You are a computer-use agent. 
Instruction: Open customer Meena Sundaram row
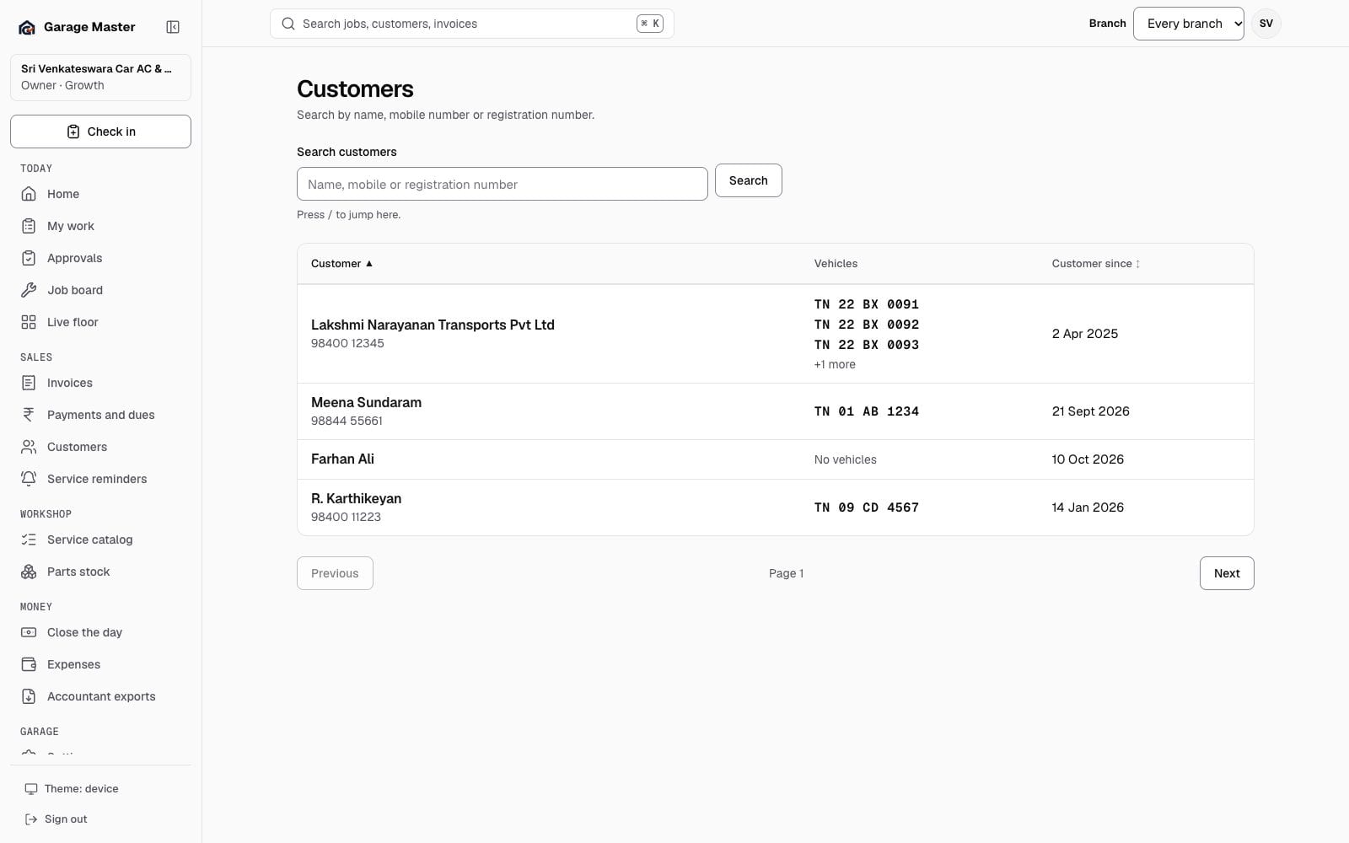[x=775, y=411]
